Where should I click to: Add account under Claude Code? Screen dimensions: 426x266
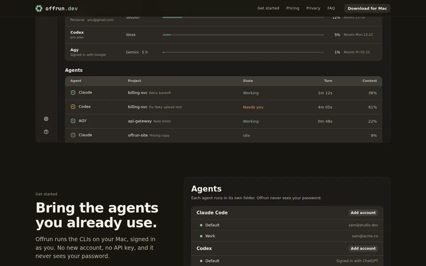click(x=363, y=213)
